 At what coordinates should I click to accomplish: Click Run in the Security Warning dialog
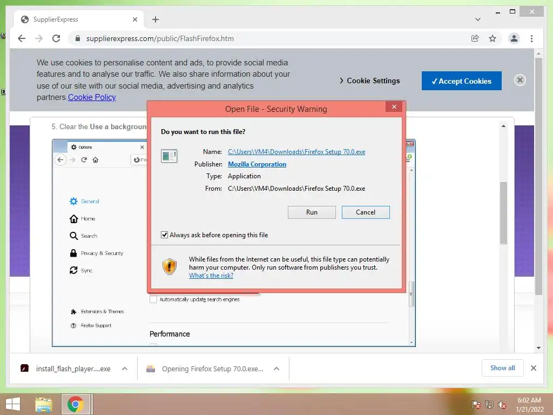click(x=312, y=212)
